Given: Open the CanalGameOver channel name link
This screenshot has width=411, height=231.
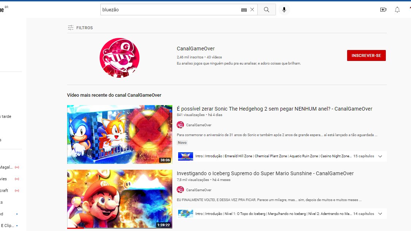Looking at the screenshot, I should tap(196, 49).
